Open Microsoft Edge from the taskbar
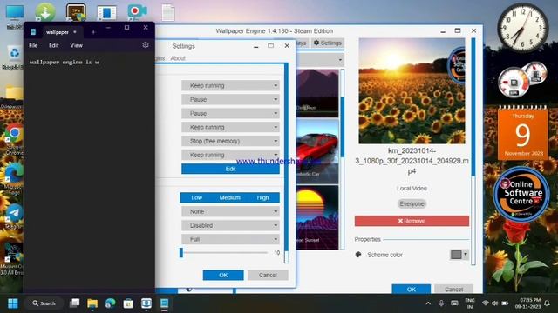The height and width of the screenshot is (313, 558). pyautogui.click(x=111, y=303)
